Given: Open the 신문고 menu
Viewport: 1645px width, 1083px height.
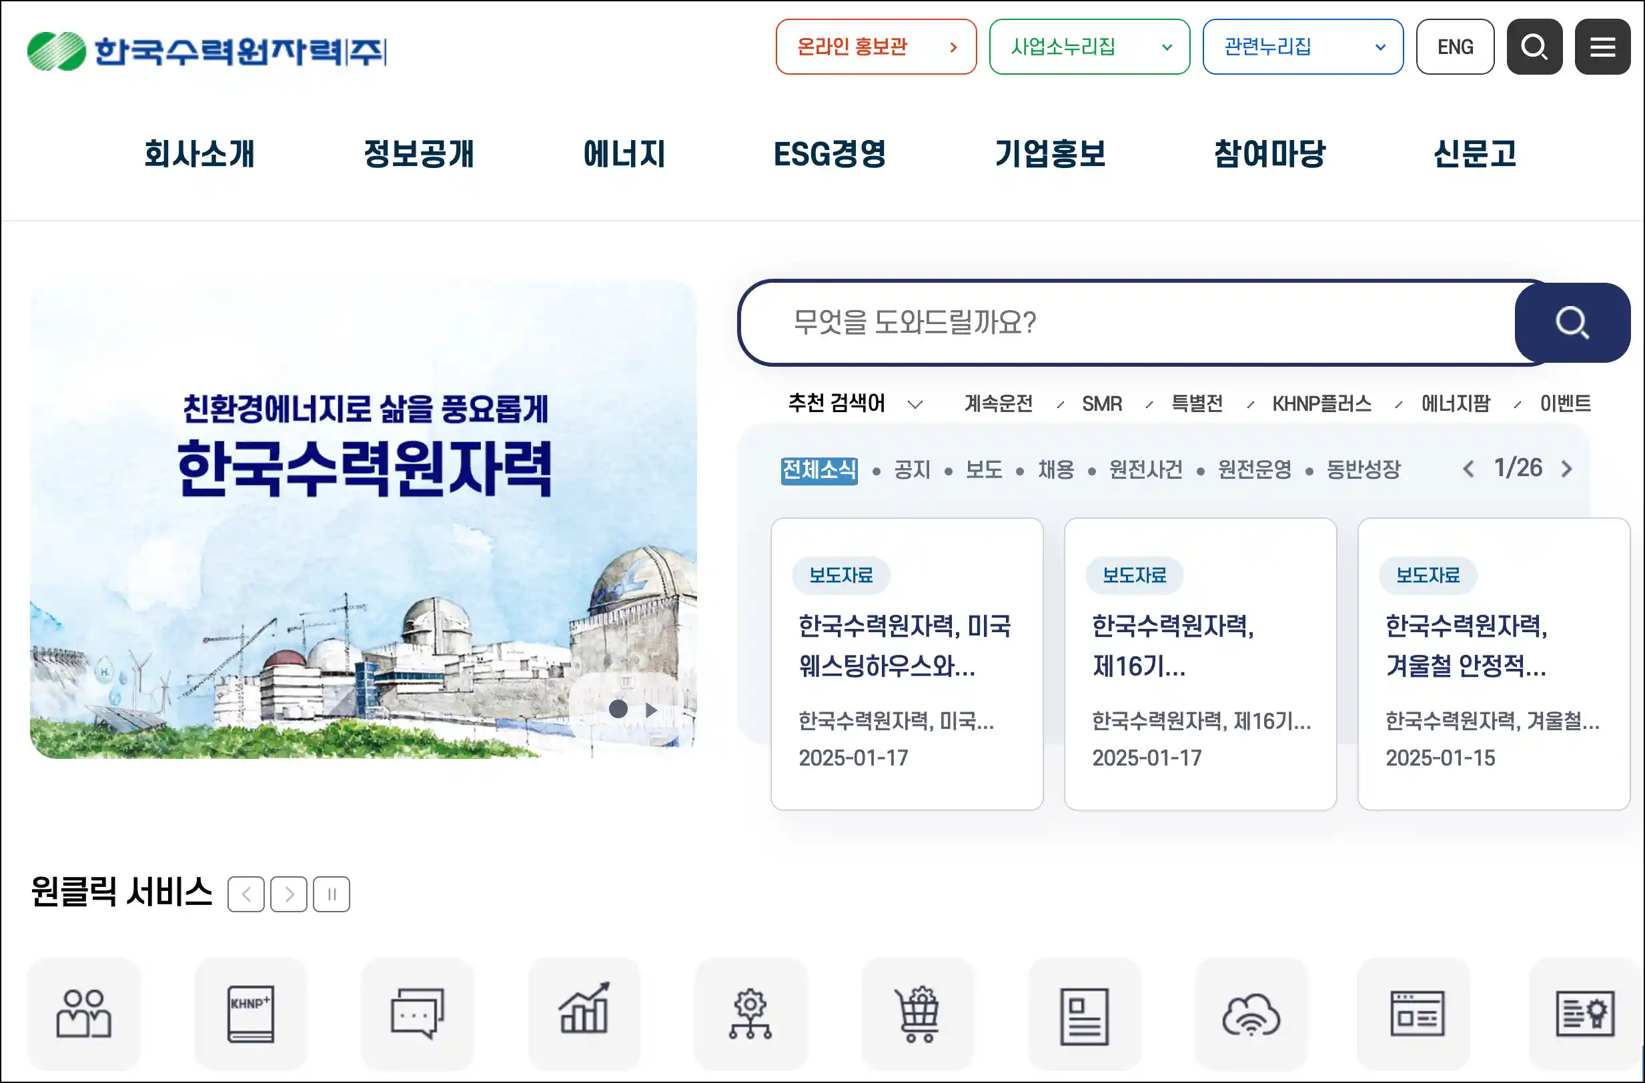Looking at the screenshot, I should click(1476, 153).
